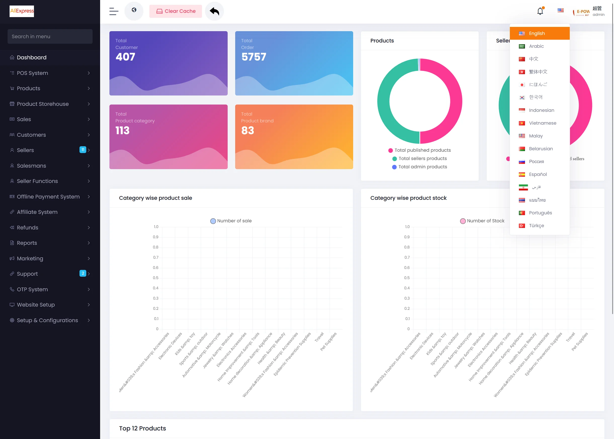
Task: Click the Clear Cache button
Action: click(x=176, y=11)
